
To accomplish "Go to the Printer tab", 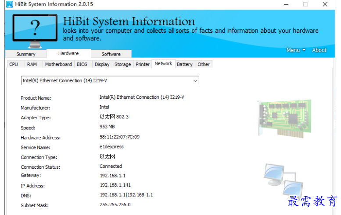I will (x=143, y=64).
